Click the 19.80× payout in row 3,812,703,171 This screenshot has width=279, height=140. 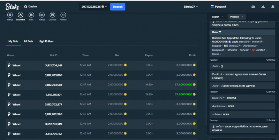(149, 94)
